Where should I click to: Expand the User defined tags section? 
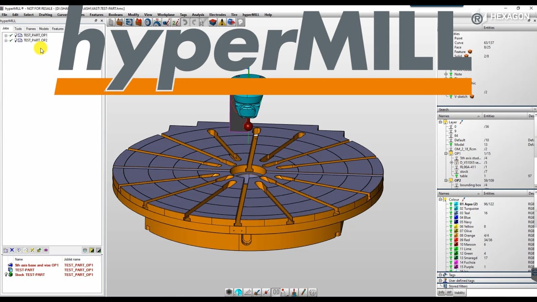pyautogui.click(x=440, y=281)
